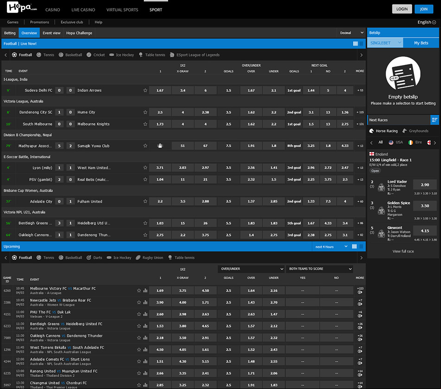Pick 1.67 home odds for Sudeva Delhi FC
This screenshot has width=441, height=389.
click(x=160, y=91)
